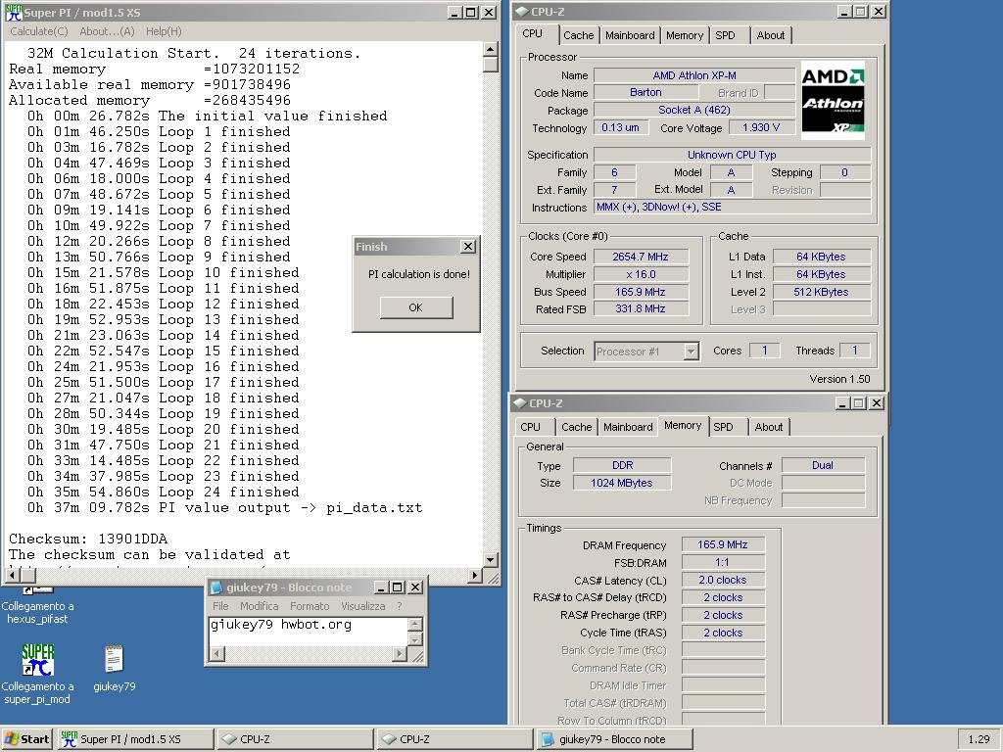Click the Code Name value Barton

[x=645, y=92]
